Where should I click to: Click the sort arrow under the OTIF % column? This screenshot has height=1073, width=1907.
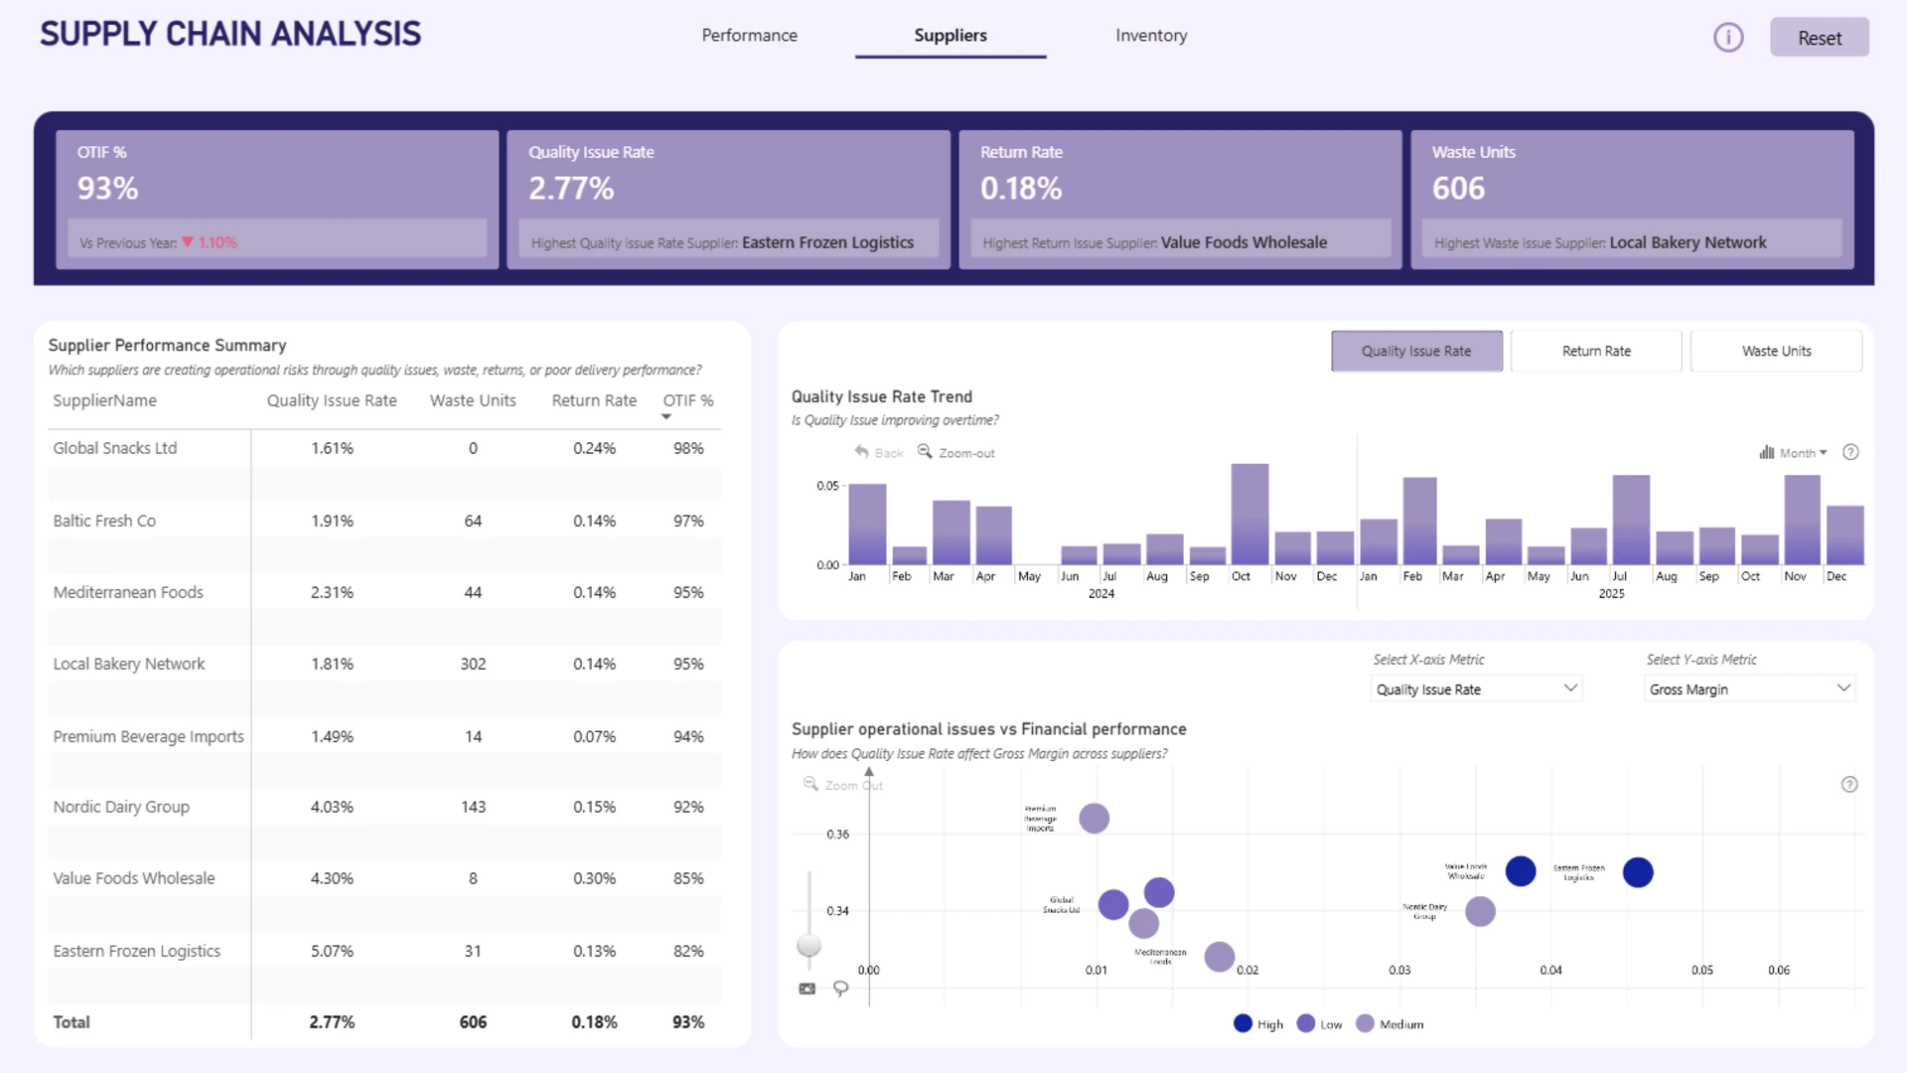666,417
